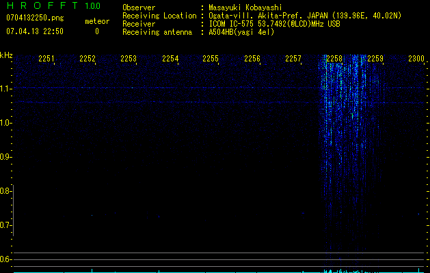Click the 2300 time marker

416,59
